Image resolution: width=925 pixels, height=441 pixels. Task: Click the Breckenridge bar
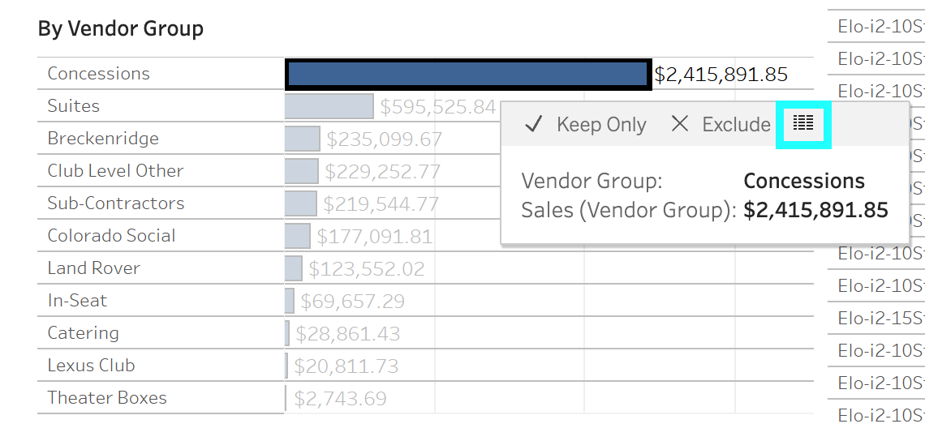point(303,139)
